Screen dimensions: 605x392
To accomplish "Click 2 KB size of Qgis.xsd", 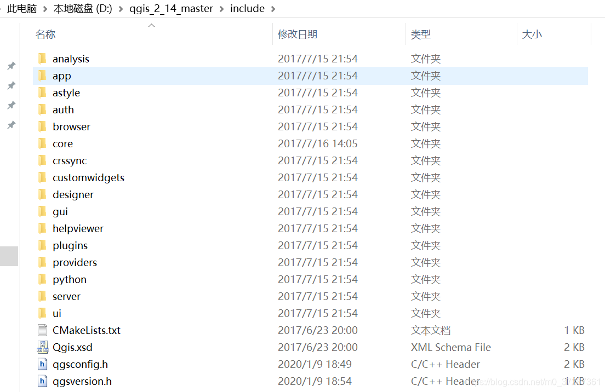I will 574,347.
